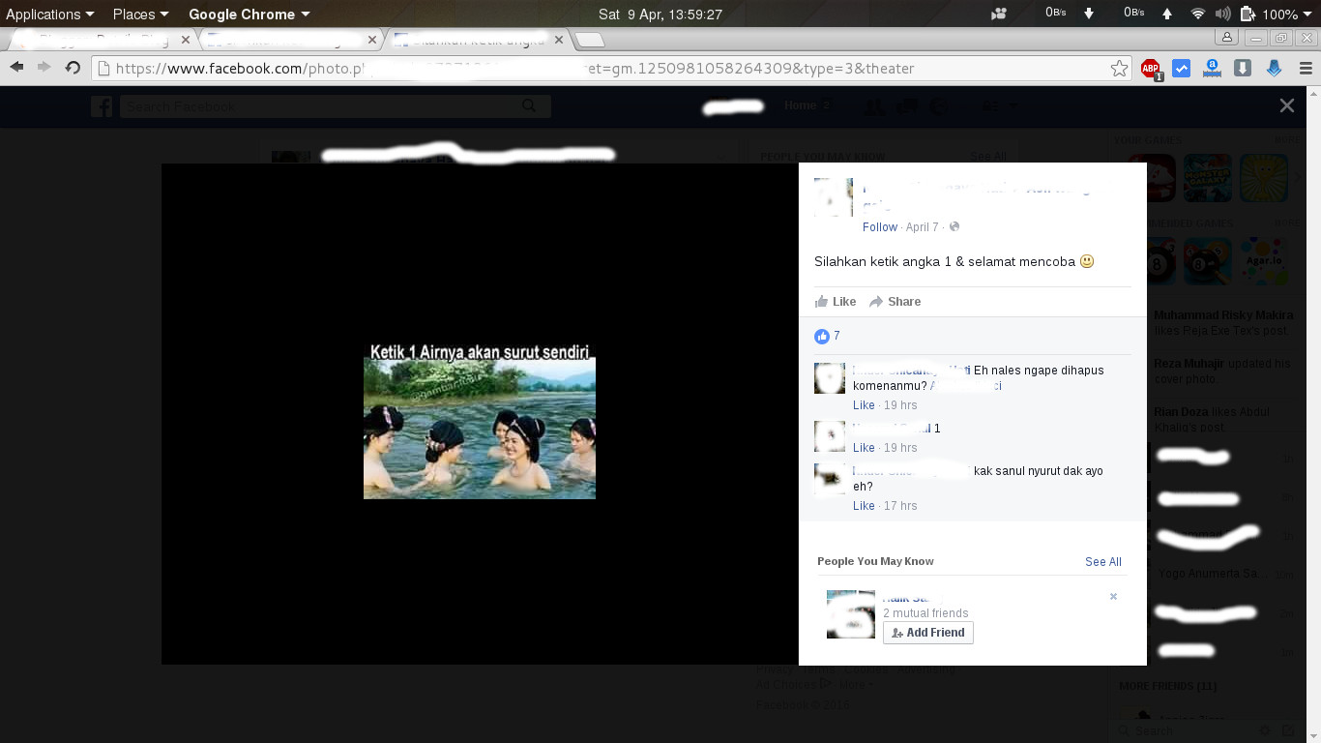Click the 7 likes count
1321x743 pixels.
pyautogui.click(x=837, y=336)
